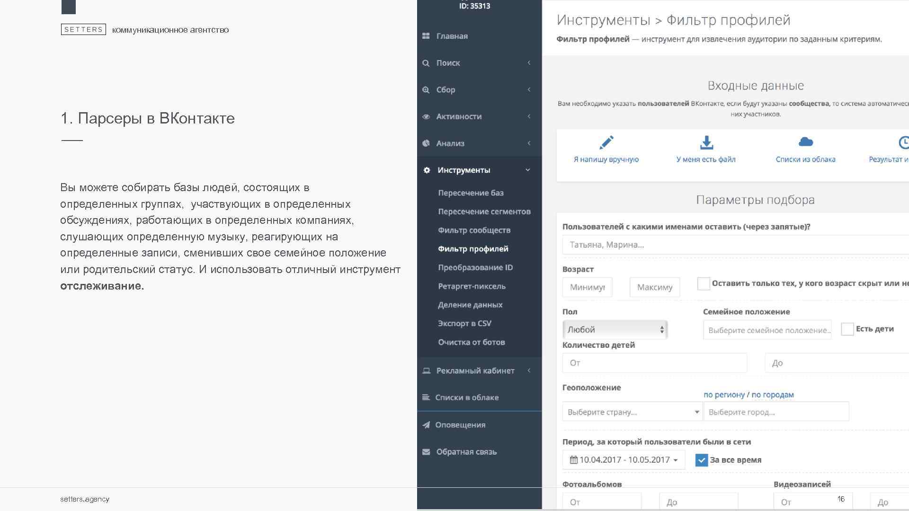Click the envelope icon for Обратная связь
This screenshot has height=511, width=909.
tap(426, 452)
